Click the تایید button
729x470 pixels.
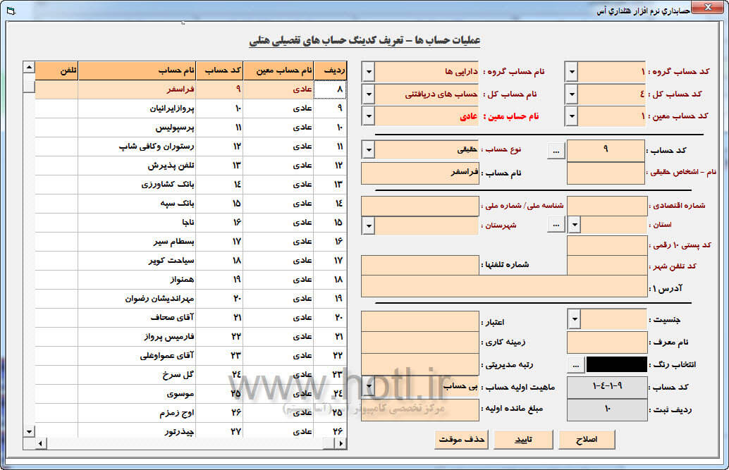coord(524,439)
